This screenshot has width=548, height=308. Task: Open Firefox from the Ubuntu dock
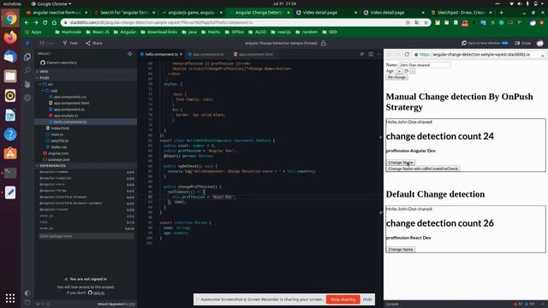(10, 37)
